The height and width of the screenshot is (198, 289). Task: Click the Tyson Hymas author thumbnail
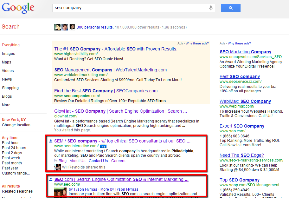click(x=60, y=192)
